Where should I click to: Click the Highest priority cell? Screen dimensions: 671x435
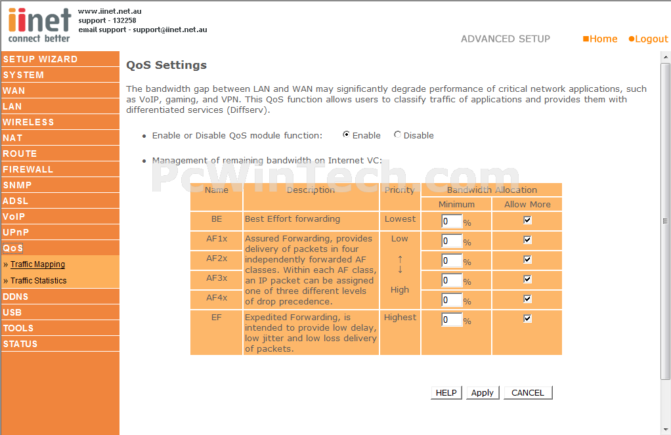point(400,333)
